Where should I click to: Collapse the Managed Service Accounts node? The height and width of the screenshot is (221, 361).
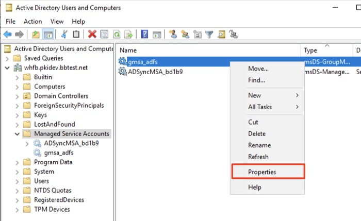point(17,134)
